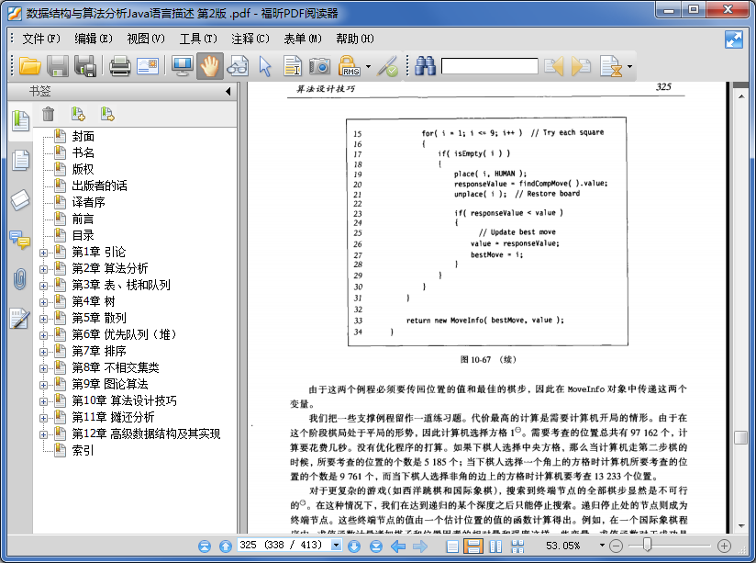Expand the 第6章 优先队列 bookmark
This screenshot has width=756, height=563.
(43, 335)
